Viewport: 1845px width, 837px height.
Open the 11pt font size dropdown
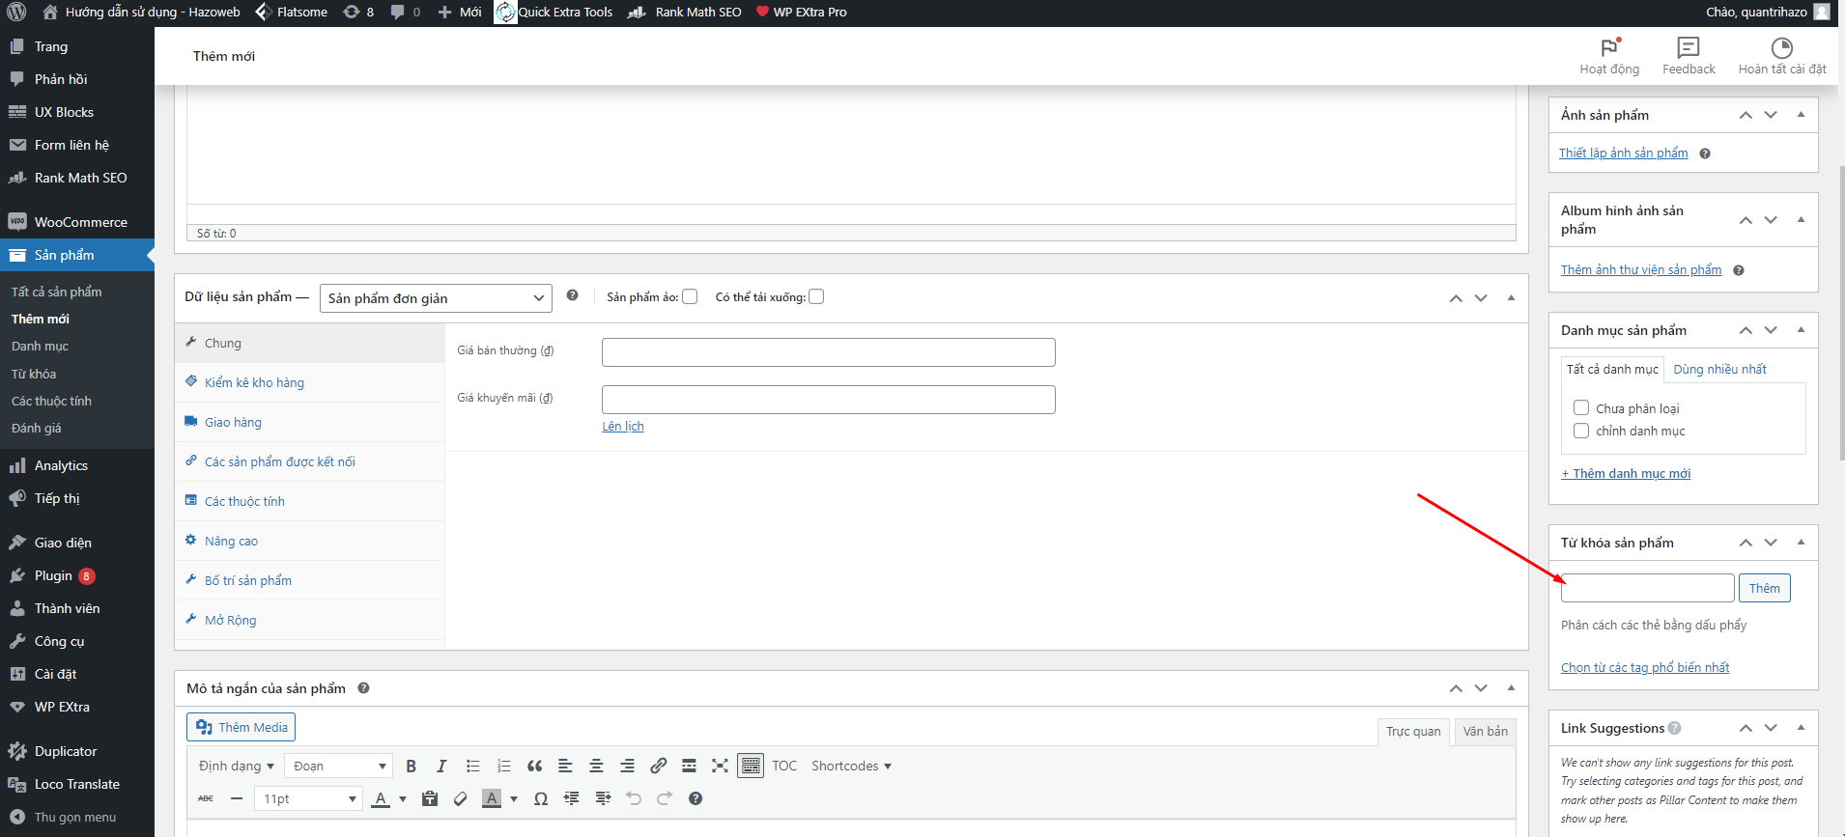(x=308, y=798)
